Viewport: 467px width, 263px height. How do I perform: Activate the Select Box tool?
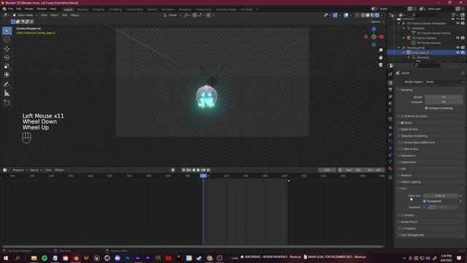(x=7, y=31)
